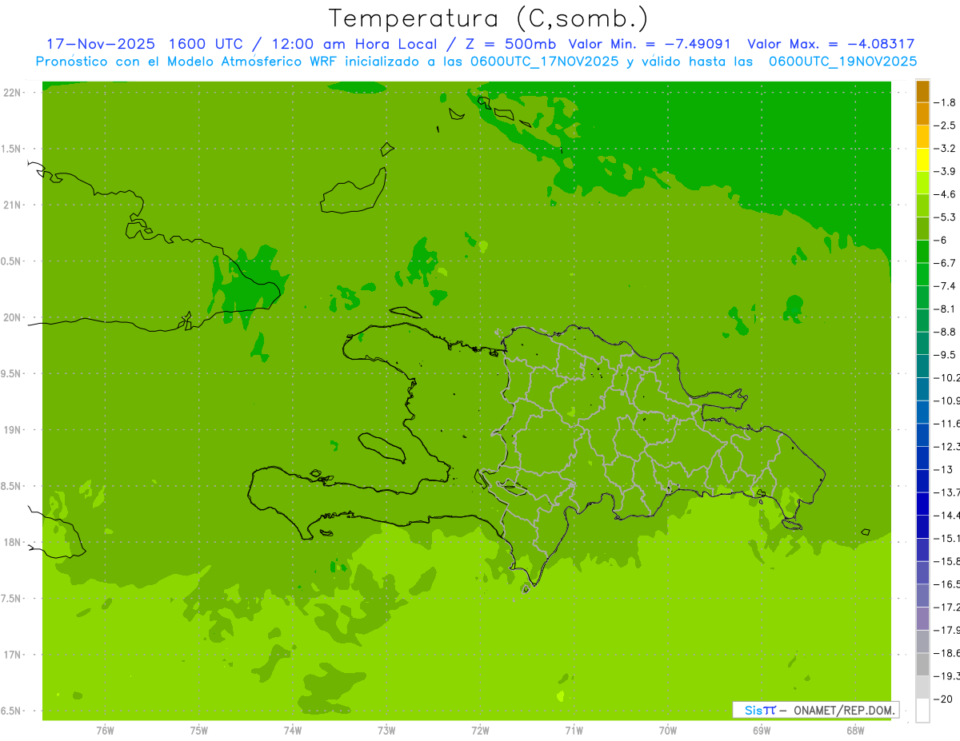Click the '69W' longitude axis label

[x=762, y=731]
